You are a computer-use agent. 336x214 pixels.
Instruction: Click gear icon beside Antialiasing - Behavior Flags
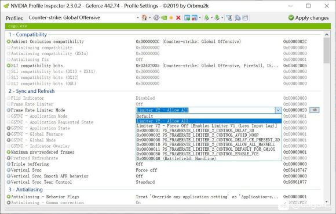(9, 197)
